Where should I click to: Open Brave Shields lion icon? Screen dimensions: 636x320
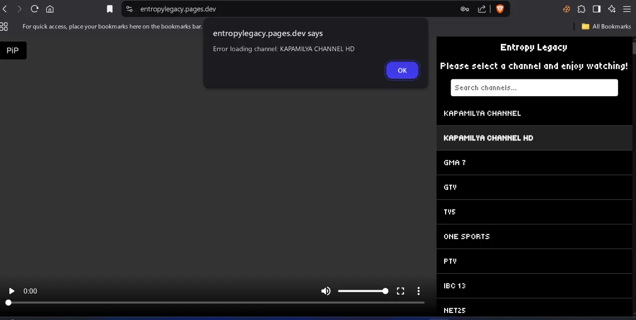(x=500, y=9)
